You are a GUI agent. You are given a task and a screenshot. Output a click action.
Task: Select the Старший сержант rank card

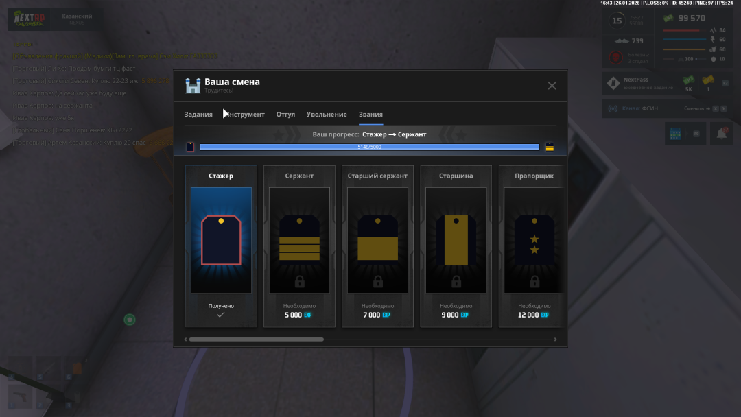[377, 246]
